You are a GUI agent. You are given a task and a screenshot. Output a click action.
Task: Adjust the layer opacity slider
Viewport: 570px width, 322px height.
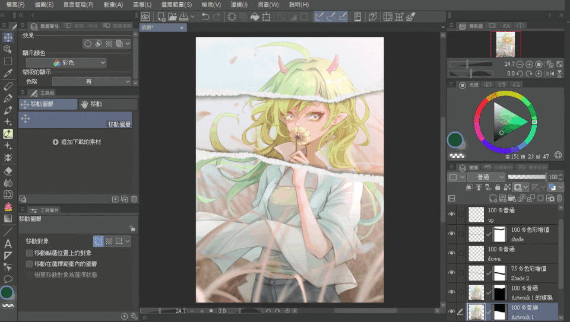pyautogui.click(x=527, y=177)
